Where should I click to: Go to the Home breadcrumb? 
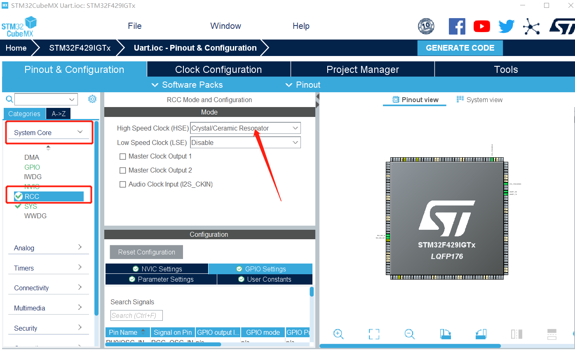click(x=16, y=48)
